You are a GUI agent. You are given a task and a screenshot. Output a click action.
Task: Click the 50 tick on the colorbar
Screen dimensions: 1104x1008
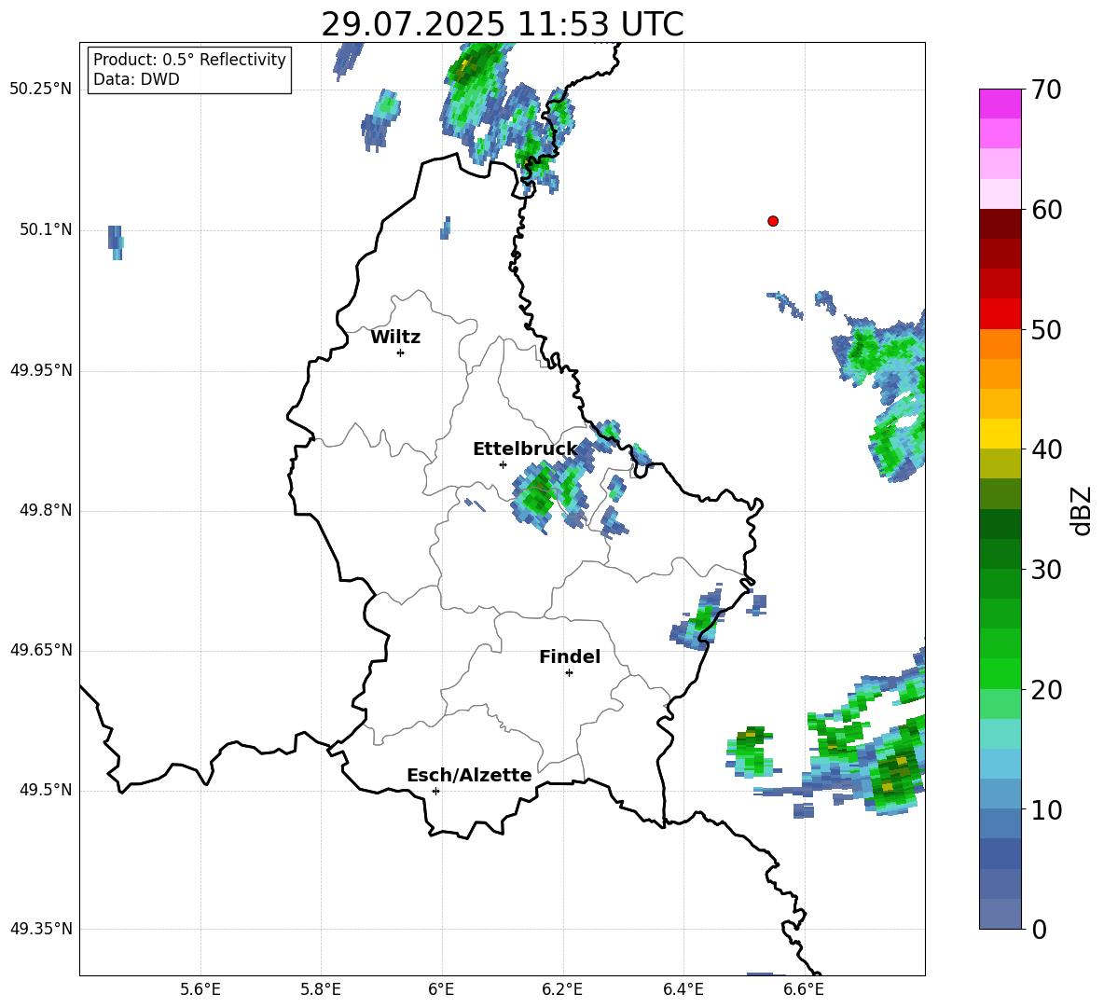(1045, 329)
